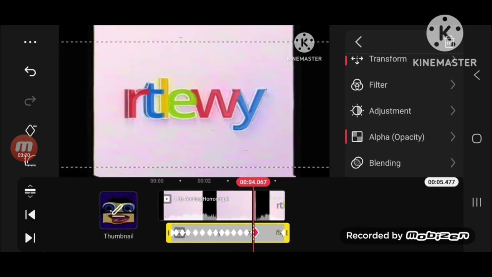Select the Adjustment brightness icon
492x277 pixels.
coord(357,111)
